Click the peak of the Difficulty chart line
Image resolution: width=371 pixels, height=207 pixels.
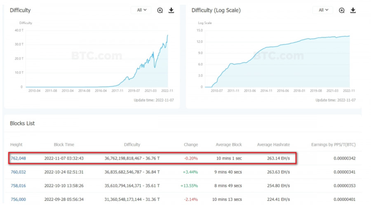coord(167,35)
